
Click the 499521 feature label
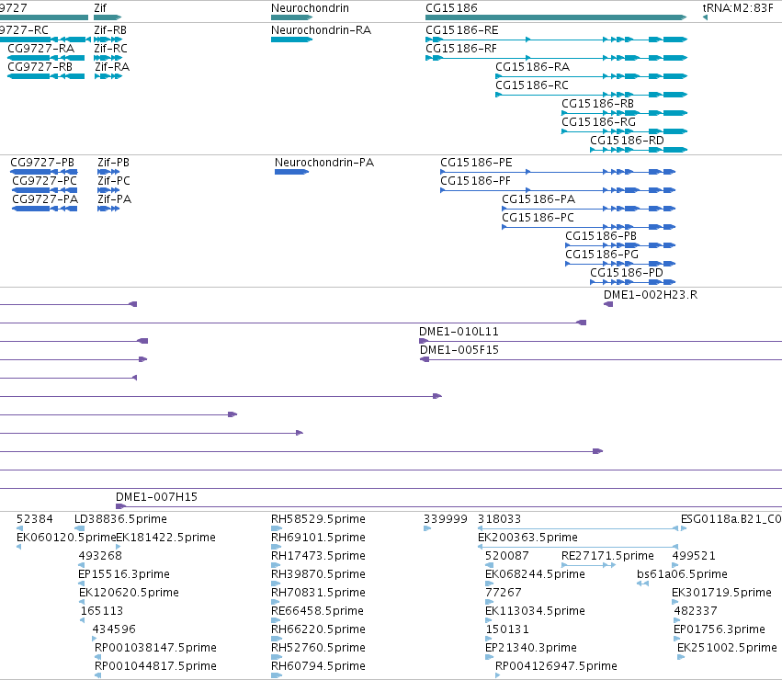[694, 556]
